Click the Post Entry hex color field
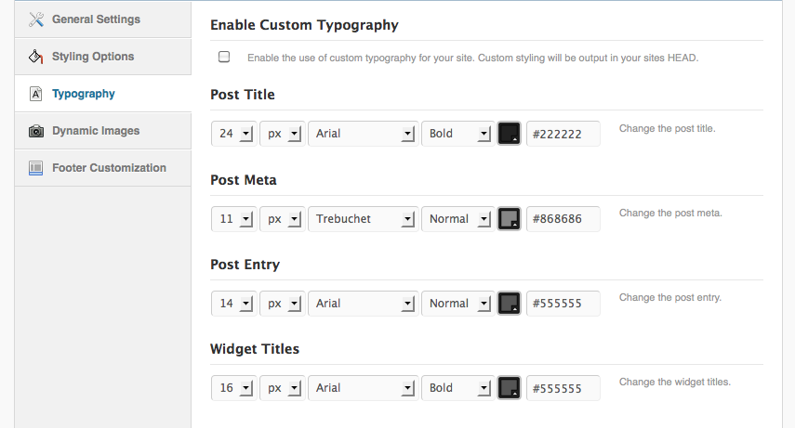The width and height of the screenshot is (795, 428). pos(563,304)
